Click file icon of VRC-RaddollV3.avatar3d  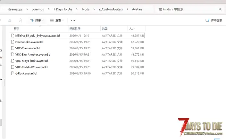(x=13, y=67)
